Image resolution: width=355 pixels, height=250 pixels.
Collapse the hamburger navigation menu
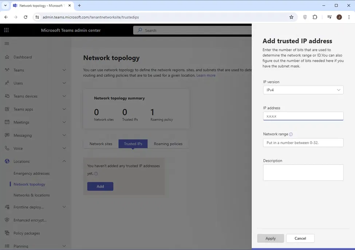[x=7, y=44]
